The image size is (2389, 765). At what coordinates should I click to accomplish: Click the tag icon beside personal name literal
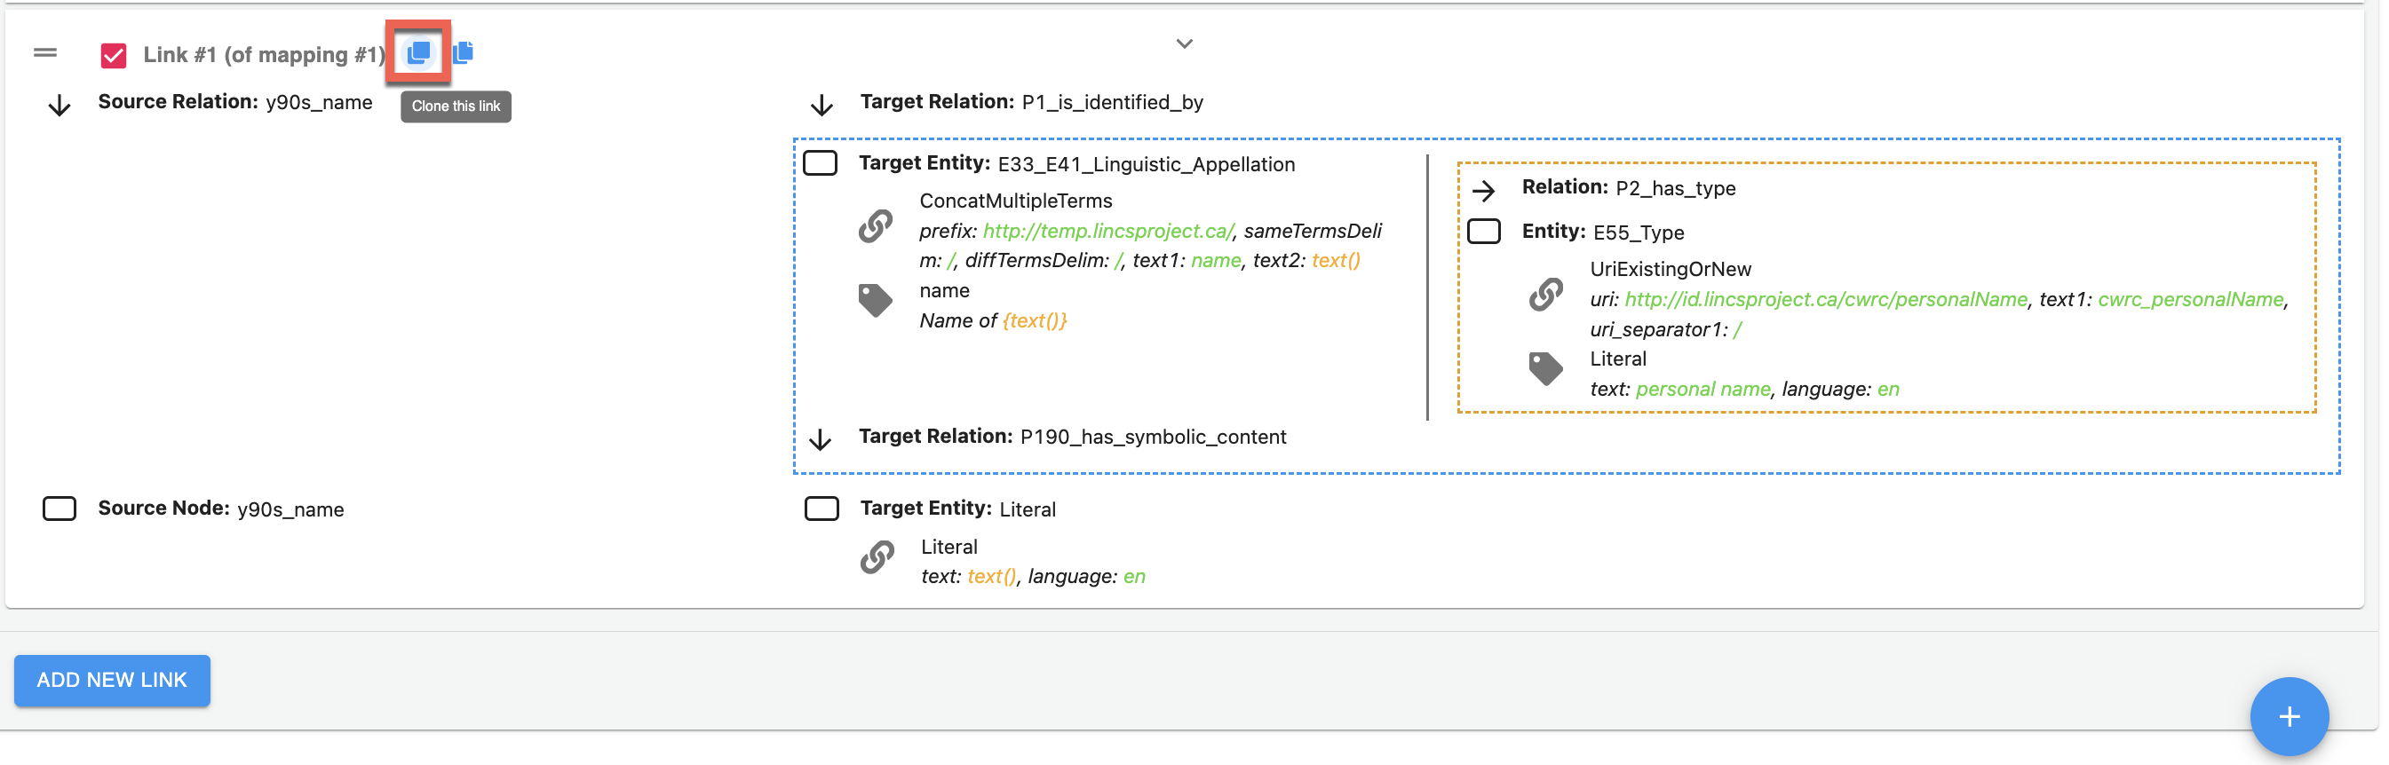(x=1545, y=368)
